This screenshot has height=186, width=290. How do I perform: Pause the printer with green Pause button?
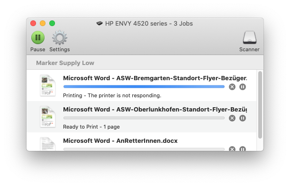click(x=38, y=37)
